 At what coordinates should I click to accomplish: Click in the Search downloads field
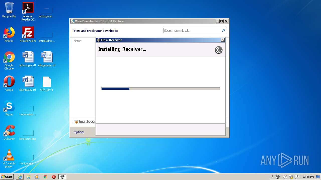pos(192,30)
